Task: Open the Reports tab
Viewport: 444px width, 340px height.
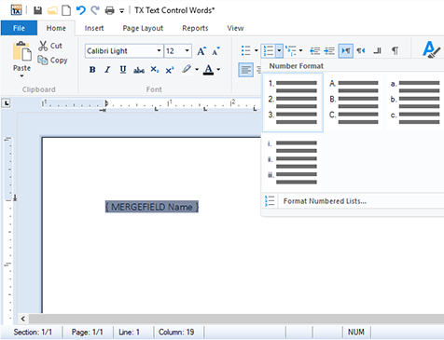Action: pos(195,28)
